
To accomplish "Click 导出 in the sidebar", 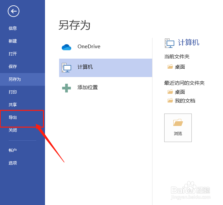I will pos(13,117).
